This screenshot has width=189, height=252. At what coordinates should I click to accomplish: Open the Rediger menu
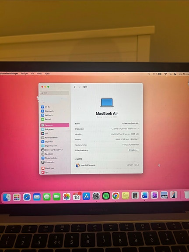24,74
